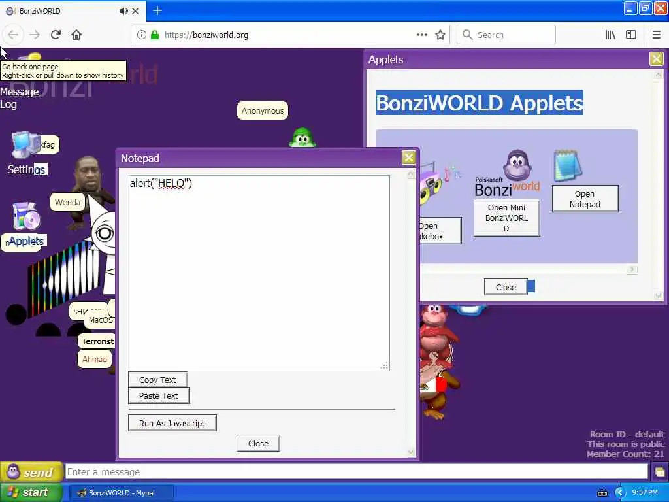The width and height of the screenshot is (669, 502).
Task: Click the Open Notepad button
Action: [585, 199]
